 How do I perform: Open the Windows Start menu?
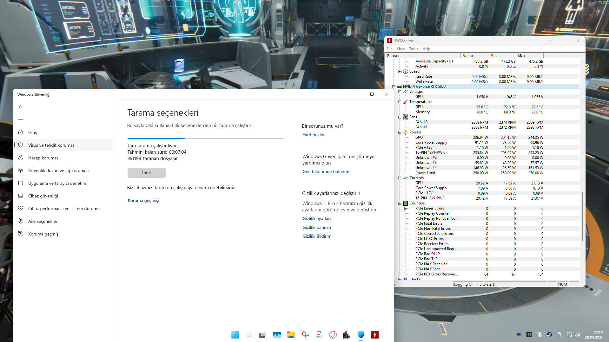tap(235, 335)
